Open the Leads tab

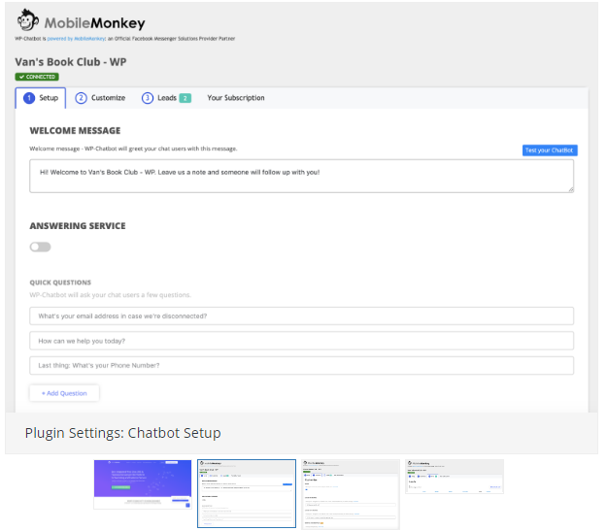[x=166, y=98]
